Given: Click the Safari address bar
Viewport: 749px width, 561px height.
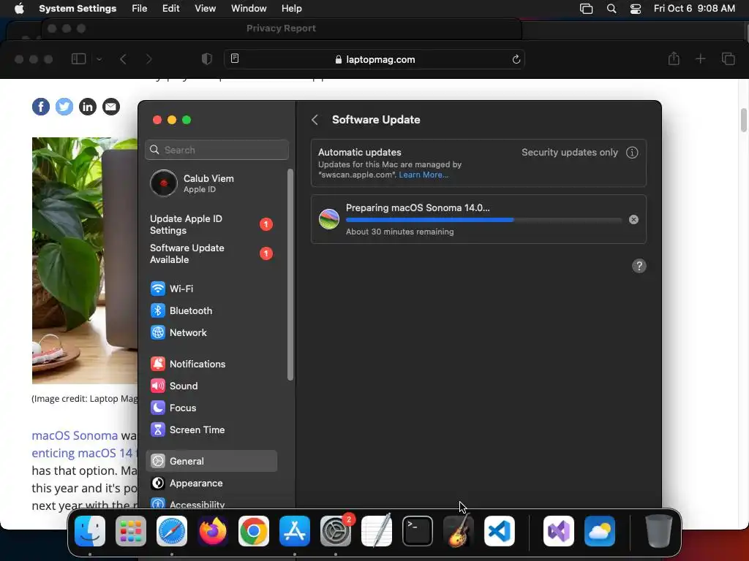Looking at the screenshot, I should click(x=374, y=59).
